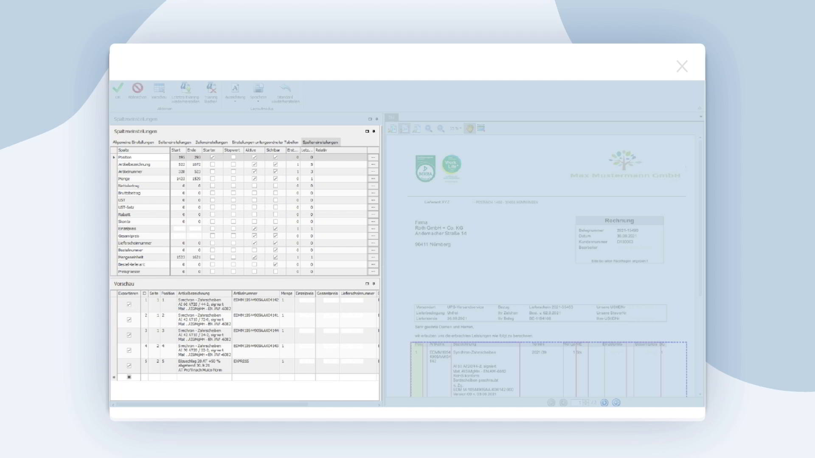The width and height of the screenshot is (815, 458).
Task: Click the Sichtbar column header
Action: pyautogui.click(x=275, y=150)
